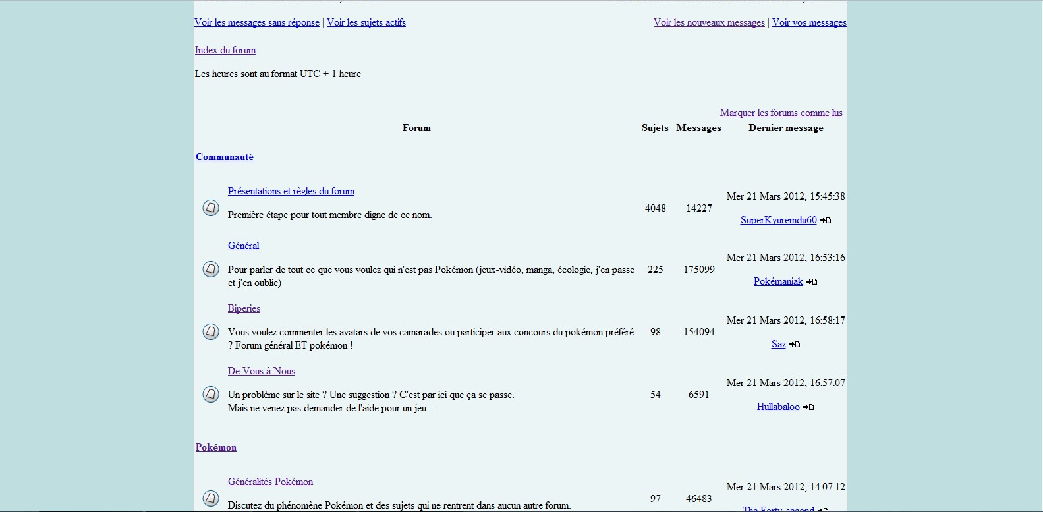This screenshot has height=512, width=1043.
Task: Click the forum status icon beside Généralités Pokémon
Action: tap(211, 499)
